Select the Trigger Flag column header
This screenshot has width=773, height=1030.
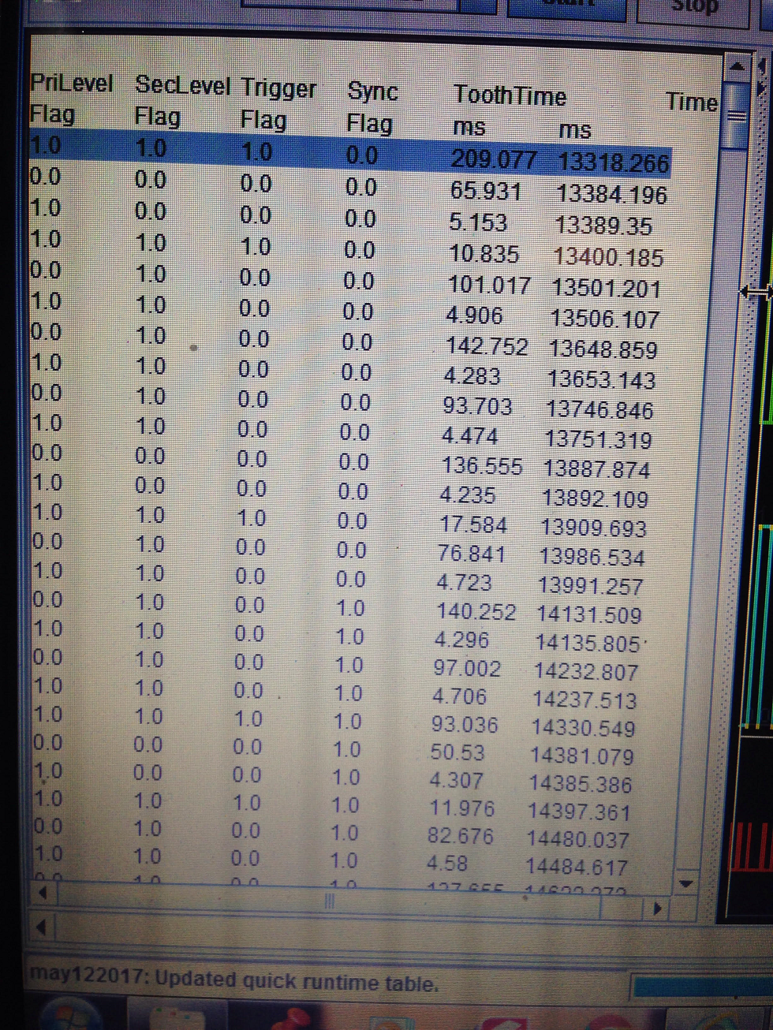coord(278,104)
